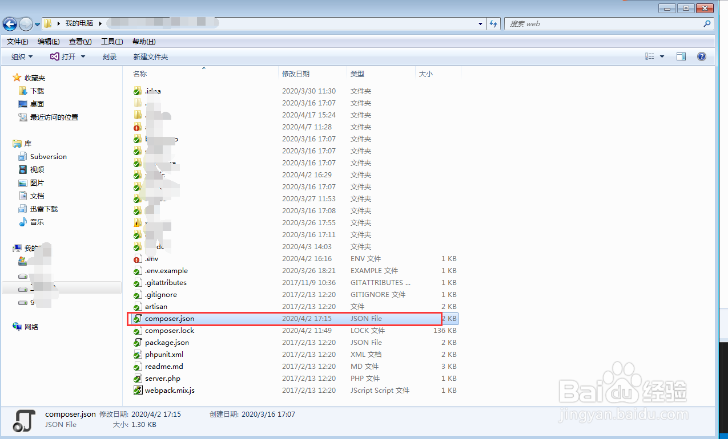This screenshot has height=439, width=728.
Task: Select the webpack.mix.js file icon
Action: (137, 391)
